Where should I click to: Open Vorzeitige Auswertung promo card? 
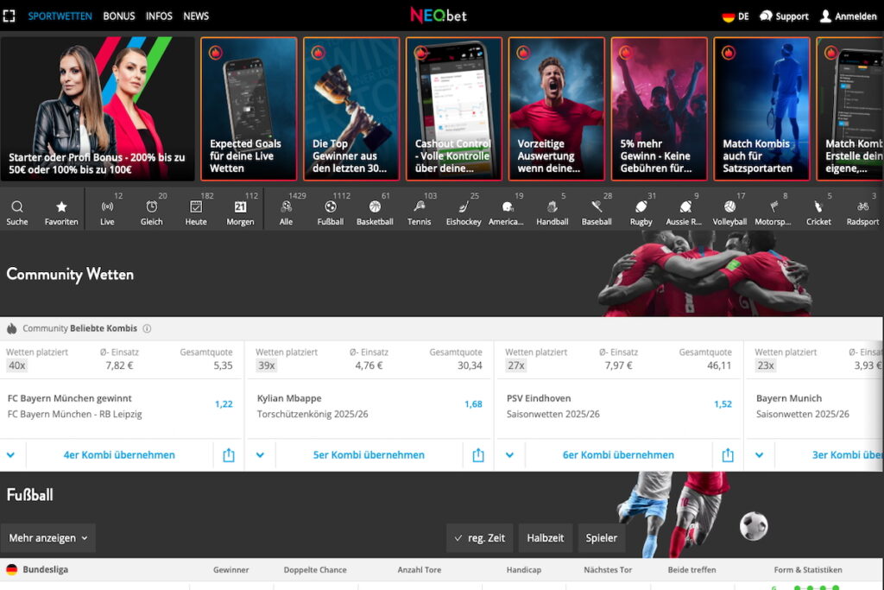click(557, 109)
